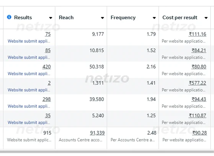214x156 pixels.
Task: Expand the Cost per result dropdown arrow
Action: click(x=206, y=18)
